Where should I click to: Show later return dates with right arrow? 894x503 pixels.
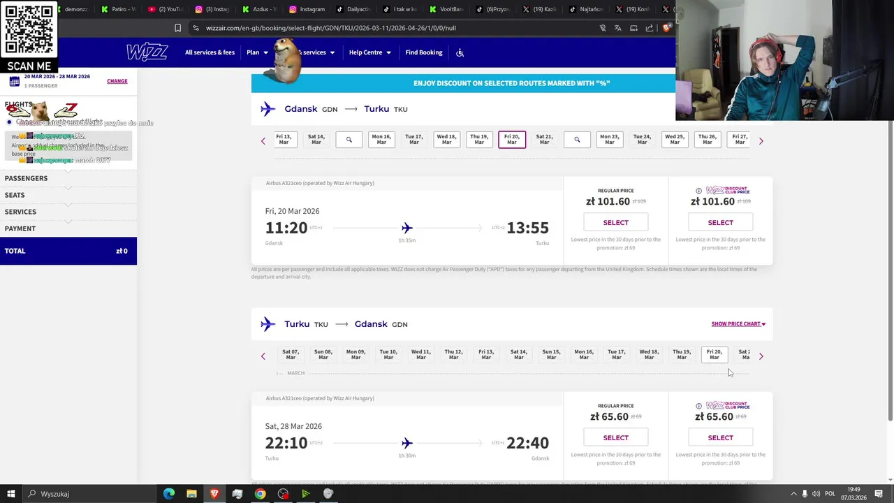(x=761, y=356)
